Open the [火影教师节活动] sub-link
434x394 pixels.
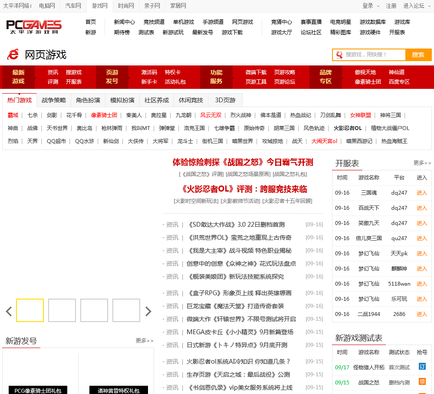[x=240, y=201]
